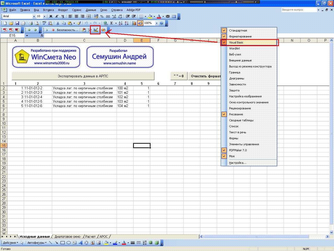Open the font name Arial dropdown
This screenshot has width=334, height=251.
coord(34,16)
